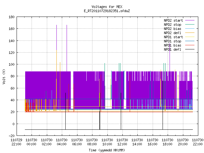Click the 60 y-axis tick value

click(12, 88)
